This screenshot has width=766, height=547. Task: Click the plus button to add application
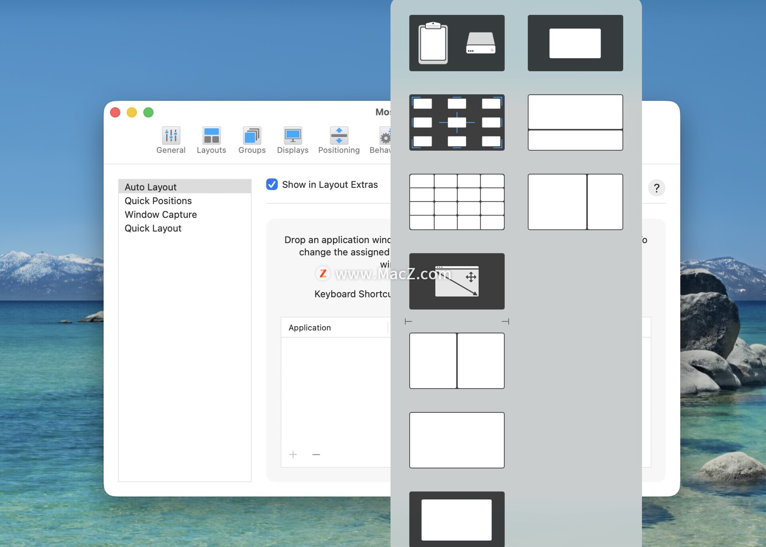coord(293,455)
